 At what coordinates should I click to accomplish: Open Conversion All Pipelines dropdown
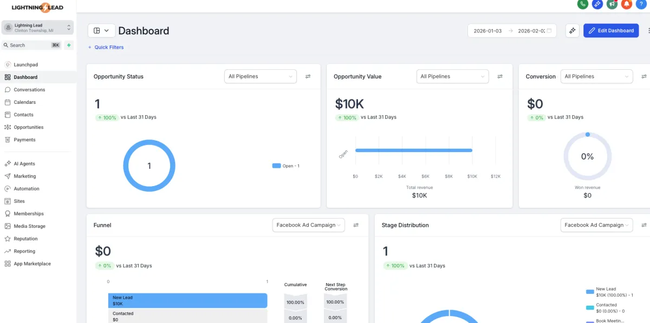[597, 76]
